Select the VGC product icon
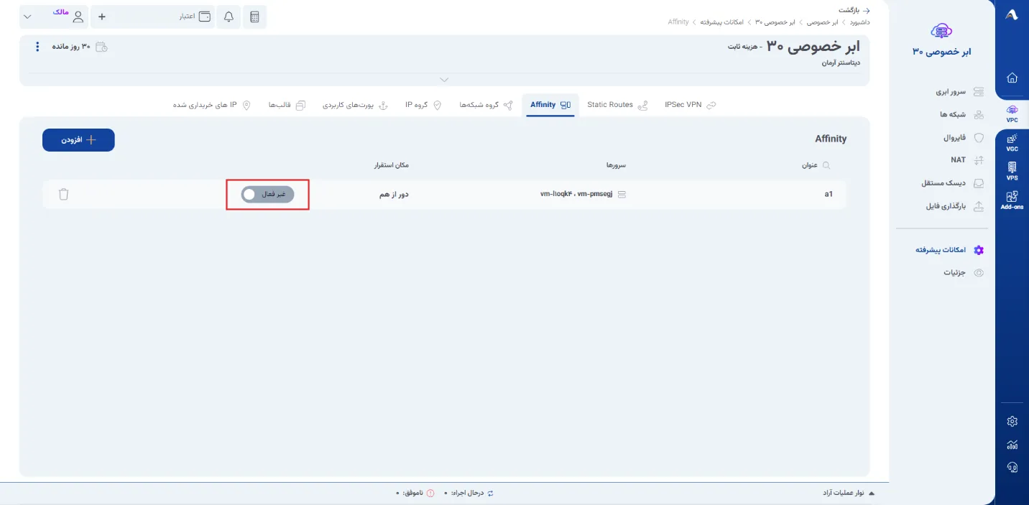The image size is (1029, 505). point(1012,142)
